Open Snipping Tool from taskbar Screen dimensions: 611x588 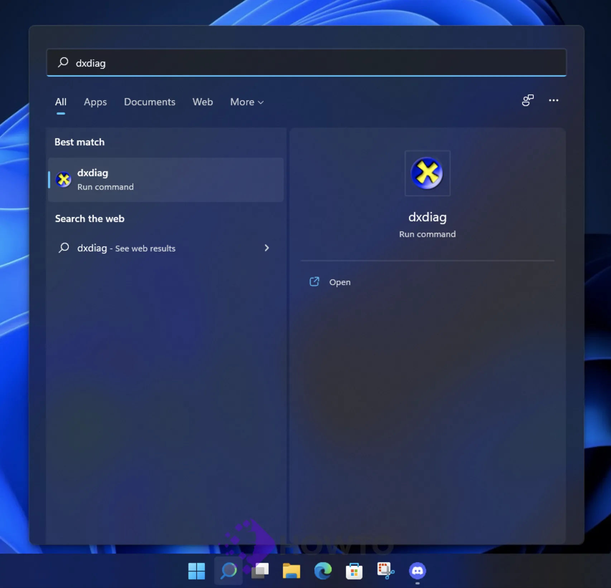coord(386,571)
